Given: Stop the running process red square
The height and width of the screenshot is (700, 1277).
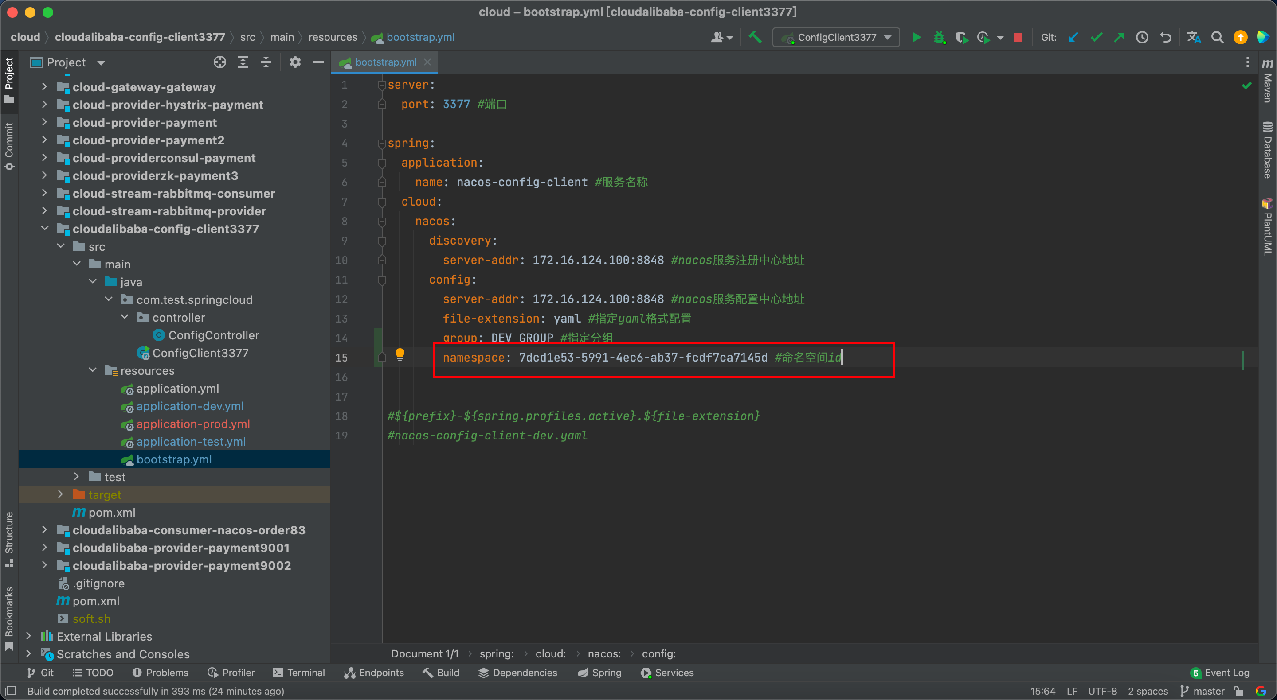Looking at the screenshot, I should (1018, 37).
